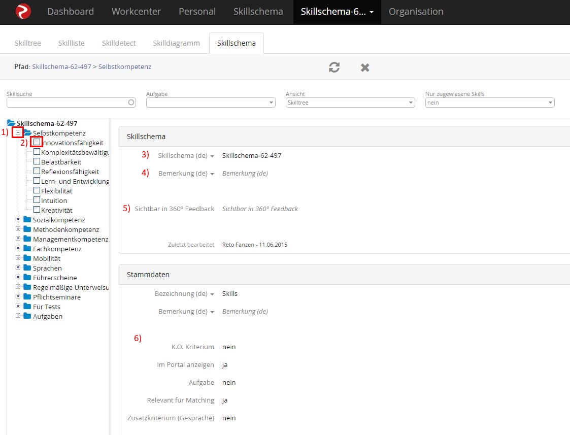Switch to the Skilldiagramm tab

pyautogui.click(x=176, y=43)
